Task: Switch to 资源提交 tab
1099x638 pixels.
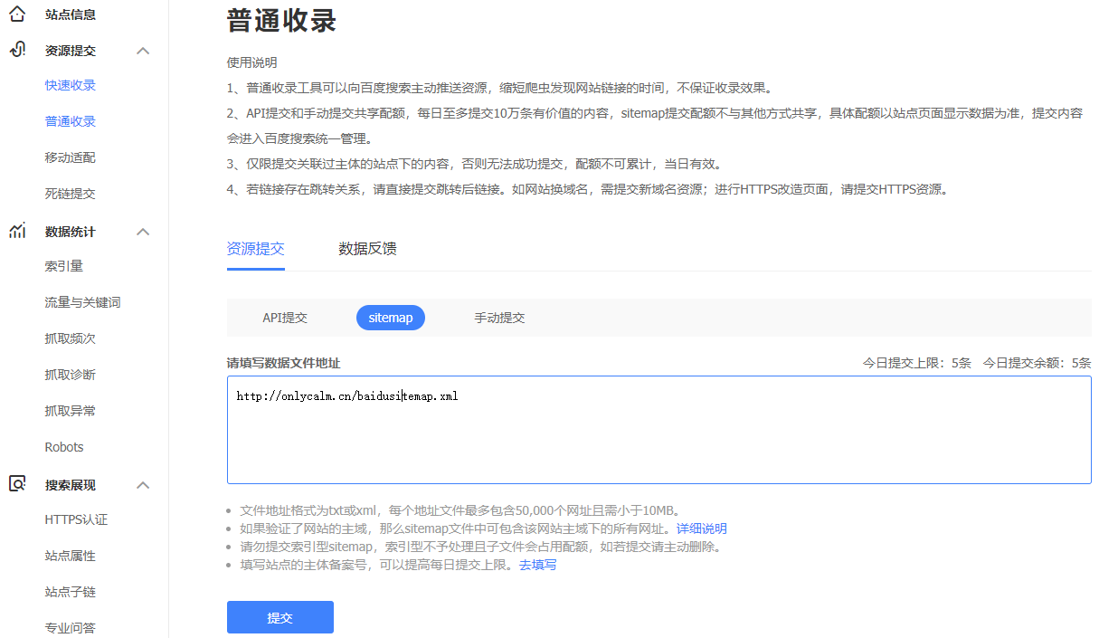Action: tap(256, 249)
